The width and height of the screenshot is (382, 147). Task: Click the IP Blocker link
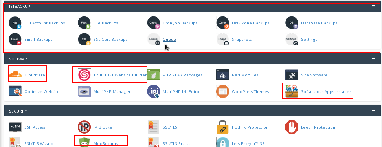104,127
